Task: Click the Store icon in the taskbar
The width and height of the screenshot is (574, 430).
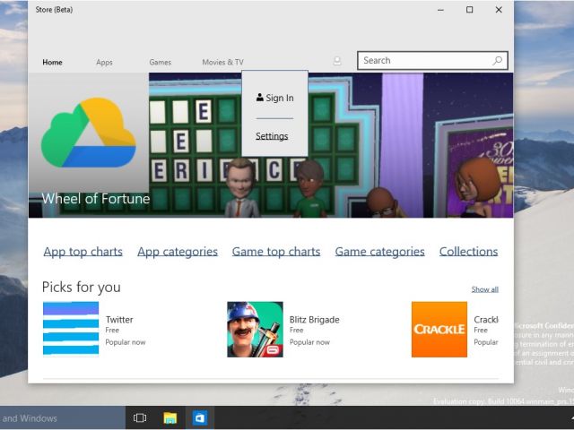Action: pos(200,417)
